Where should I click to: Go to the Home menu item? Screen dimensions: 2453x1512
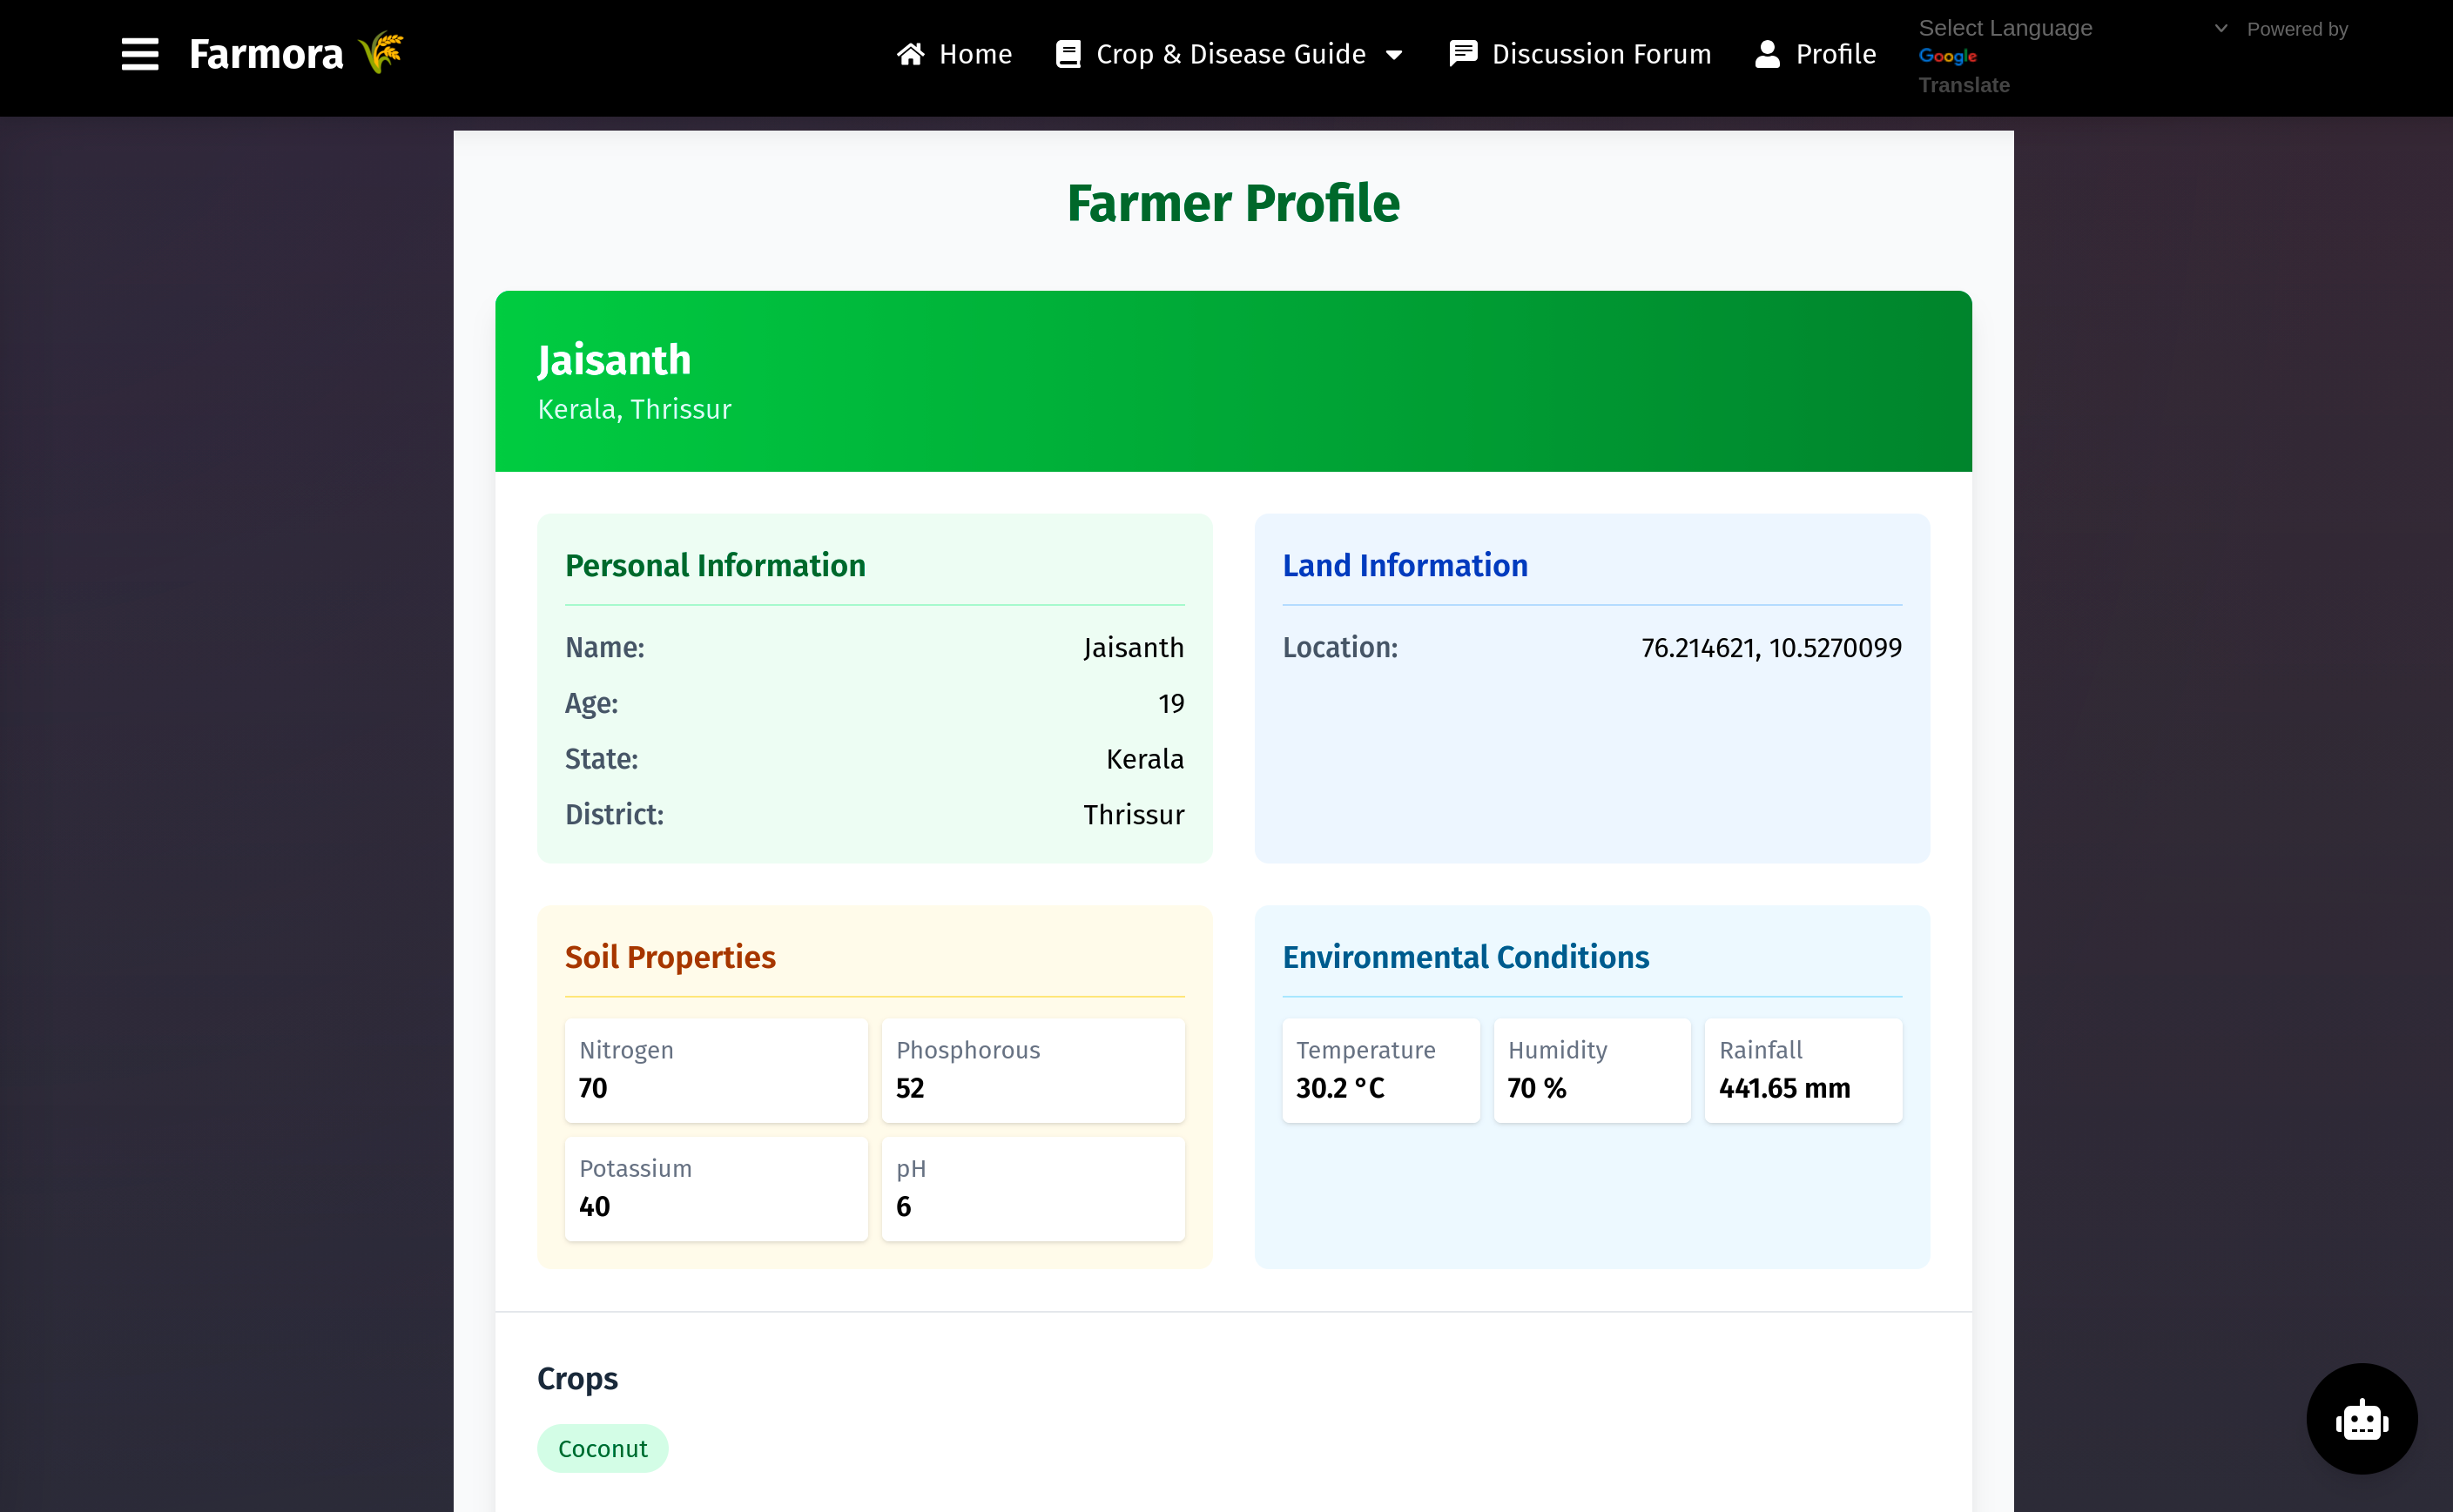[975, 54]
